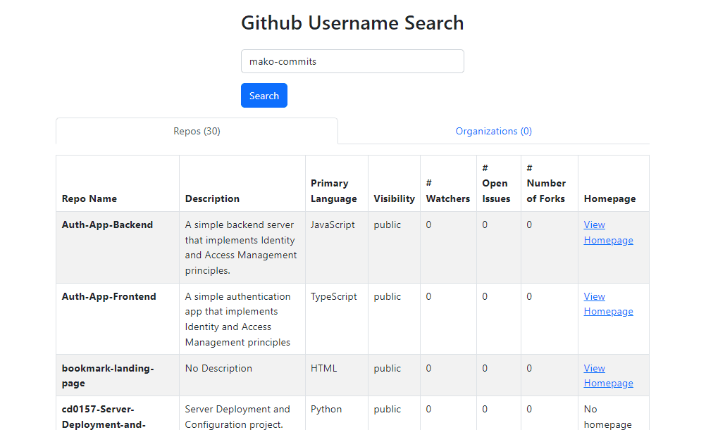The height and width of the screenshot is (430, 706).
Task: Click the 'Server Deployment and Configuration project' description
Action: 237,417
